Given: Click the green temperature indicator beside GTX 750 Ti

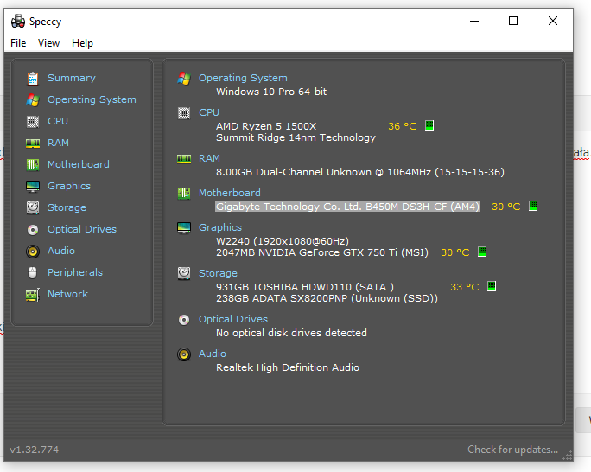Looking at the screenshot, I should 482,252.
